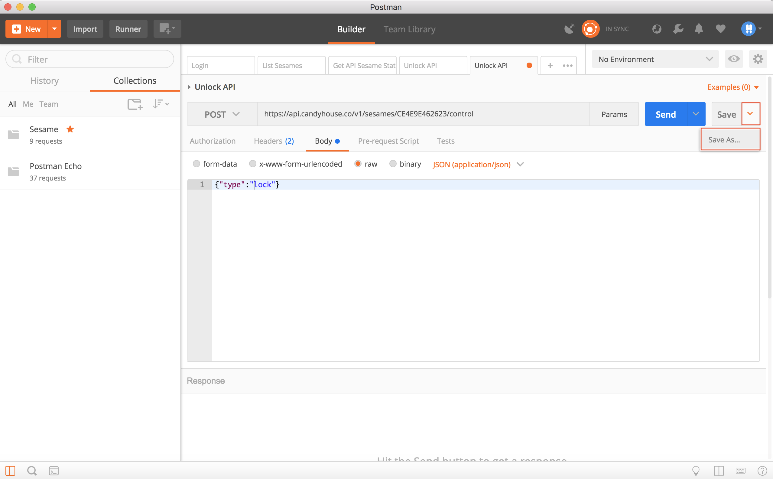773x479 pixels.
Task: Click the Params button
Action: pos(614,114)
